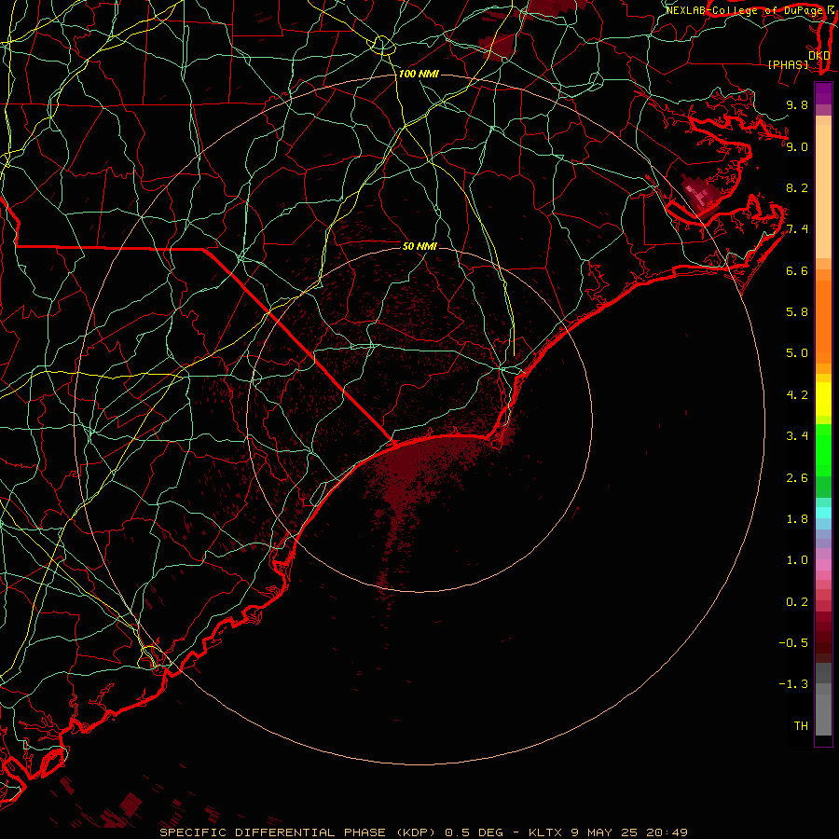Viewport: 839px width, 839px height.
Task: Click the 1.0 scale value
Action: coord(797,560)
